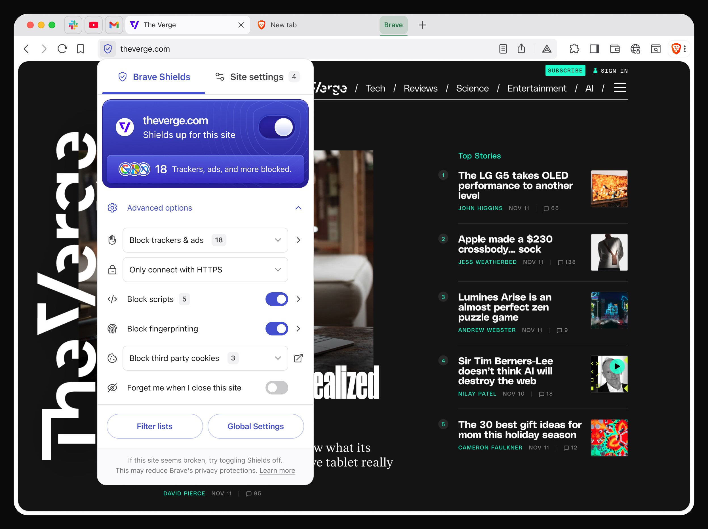Screen dimensions: 708x529
Task: Open pinned Gmail tab
Action: 114,25
